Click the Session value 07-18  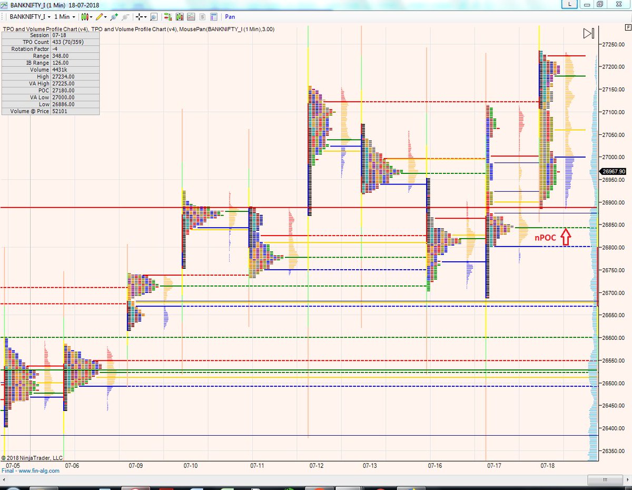(59, 35)
